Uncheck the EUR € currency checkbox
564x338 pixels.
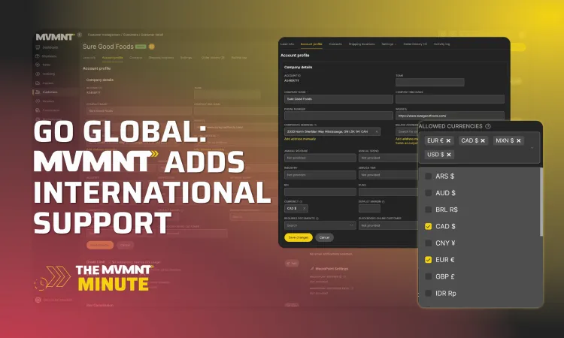coord(428,260)
